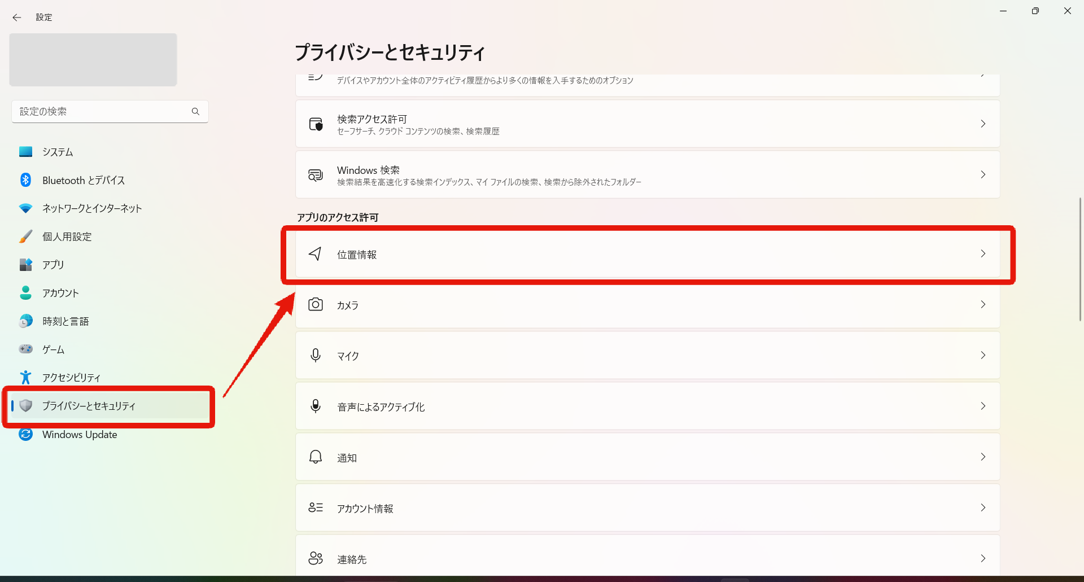
Task: Open 個人用設定 in sidebar
Action: (67, 237)
